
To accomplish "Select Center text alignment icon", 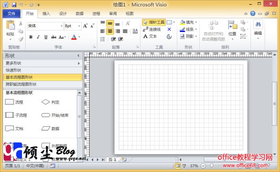I will tap(110, 31).
